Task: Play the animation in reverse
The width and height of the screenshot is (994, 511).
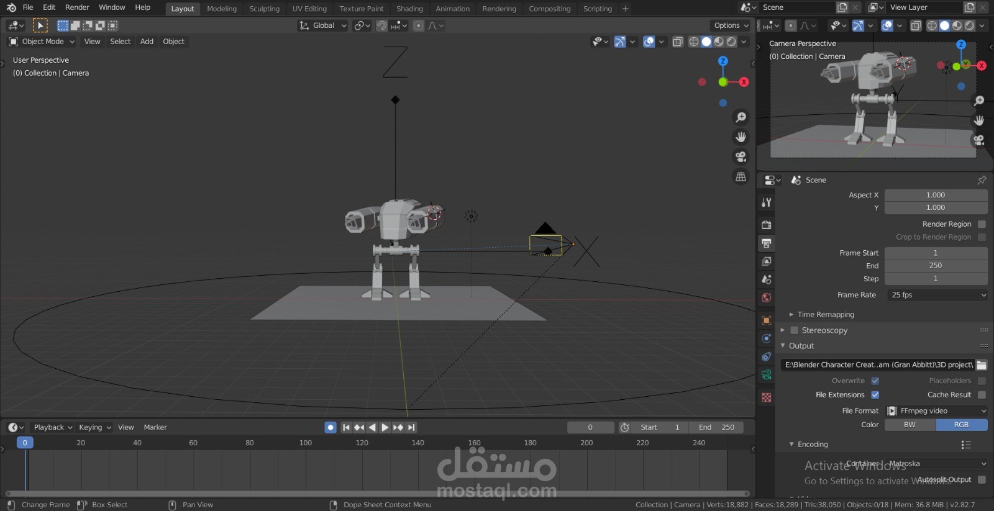Action: (372, 427)
